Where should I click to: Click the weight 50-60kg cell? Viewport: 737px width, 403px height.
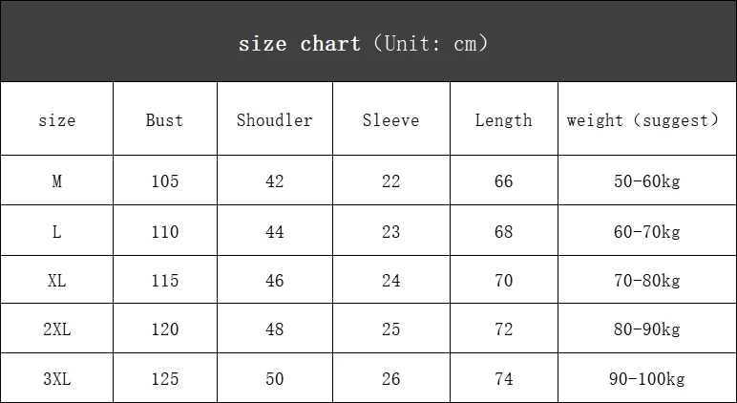646,181
